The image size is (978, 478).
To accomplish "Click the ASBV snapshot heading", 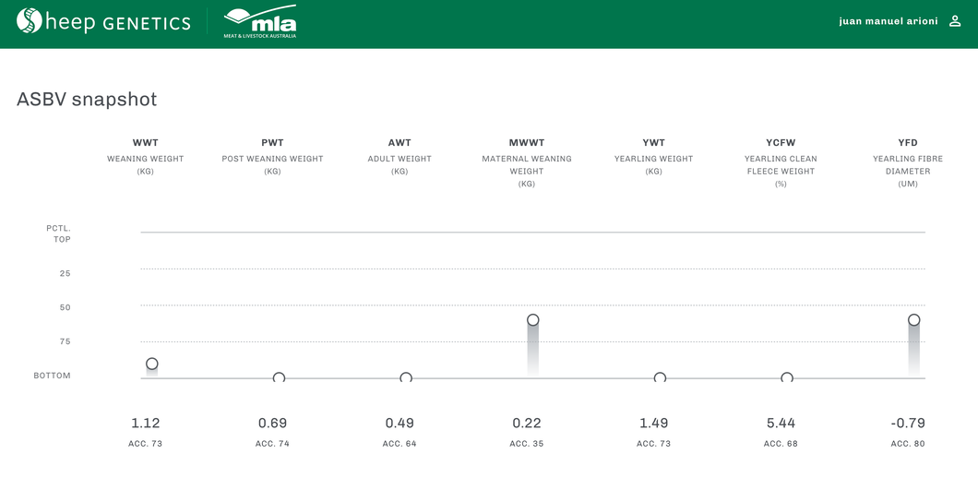I will (87, 100).
